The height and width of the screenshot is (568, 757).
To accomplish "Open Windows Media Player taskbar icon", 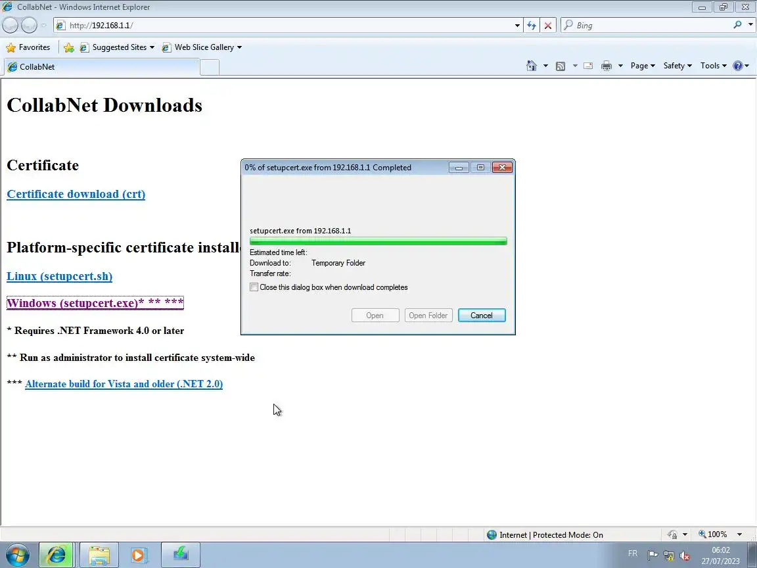I will [138, 555].
